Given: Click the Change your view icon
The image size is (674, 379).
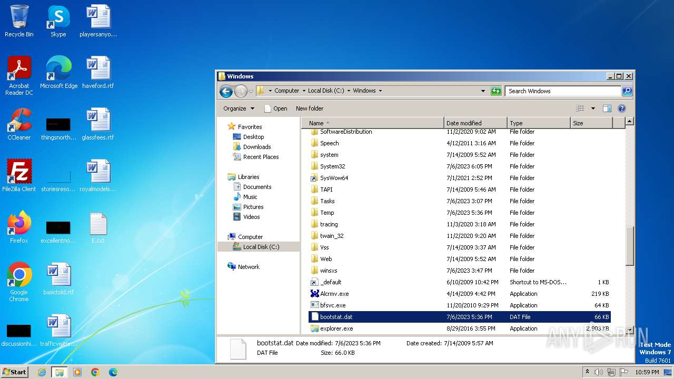Looking at the screenshot, I should click(x=580, y=108).
